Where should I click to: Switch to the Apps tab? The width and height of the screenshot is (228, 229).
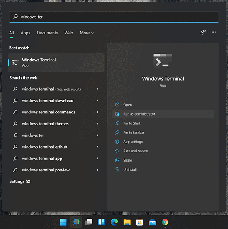click(25, 33)
